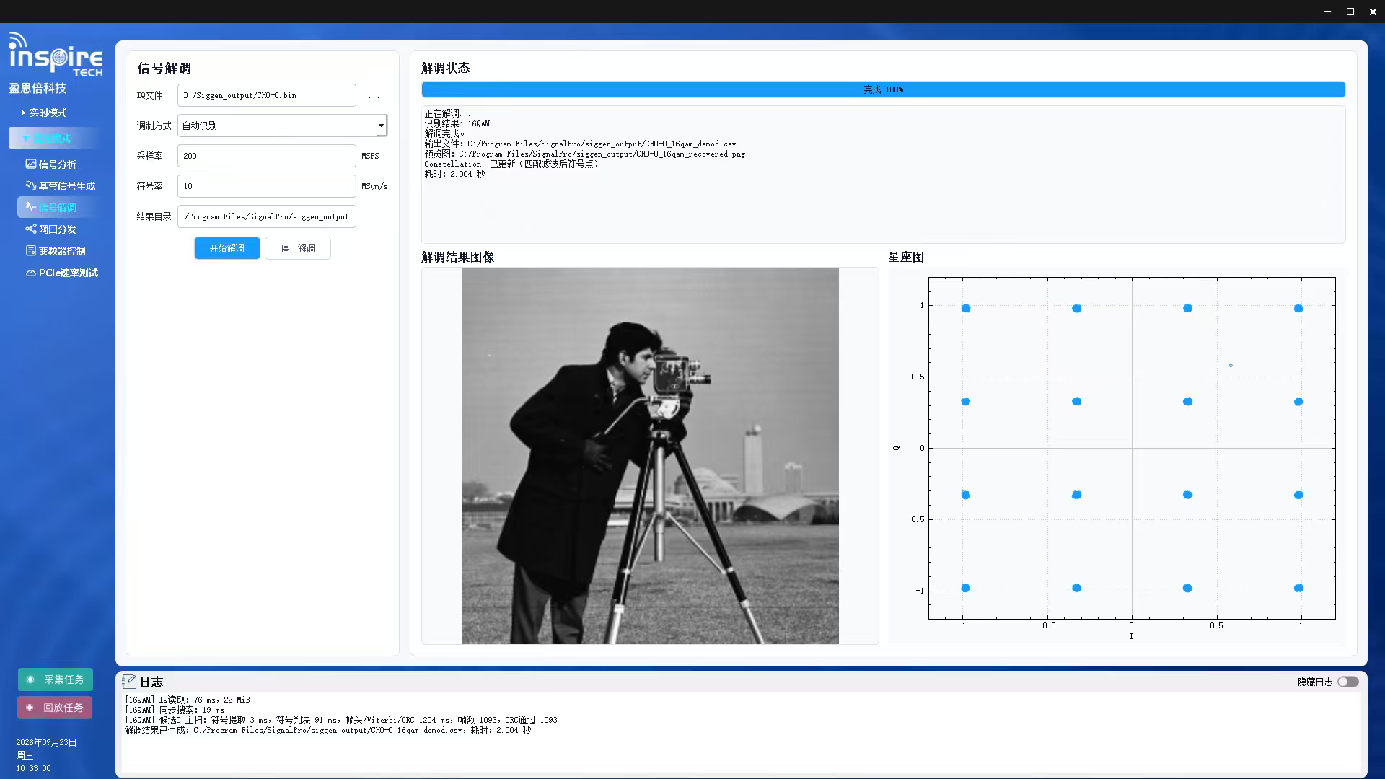Click the 停止解调 button

[298, 248]
